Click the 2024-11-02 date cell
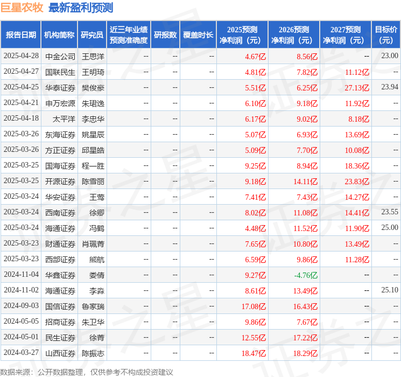401x377 pixels. (x=21, y=290)
